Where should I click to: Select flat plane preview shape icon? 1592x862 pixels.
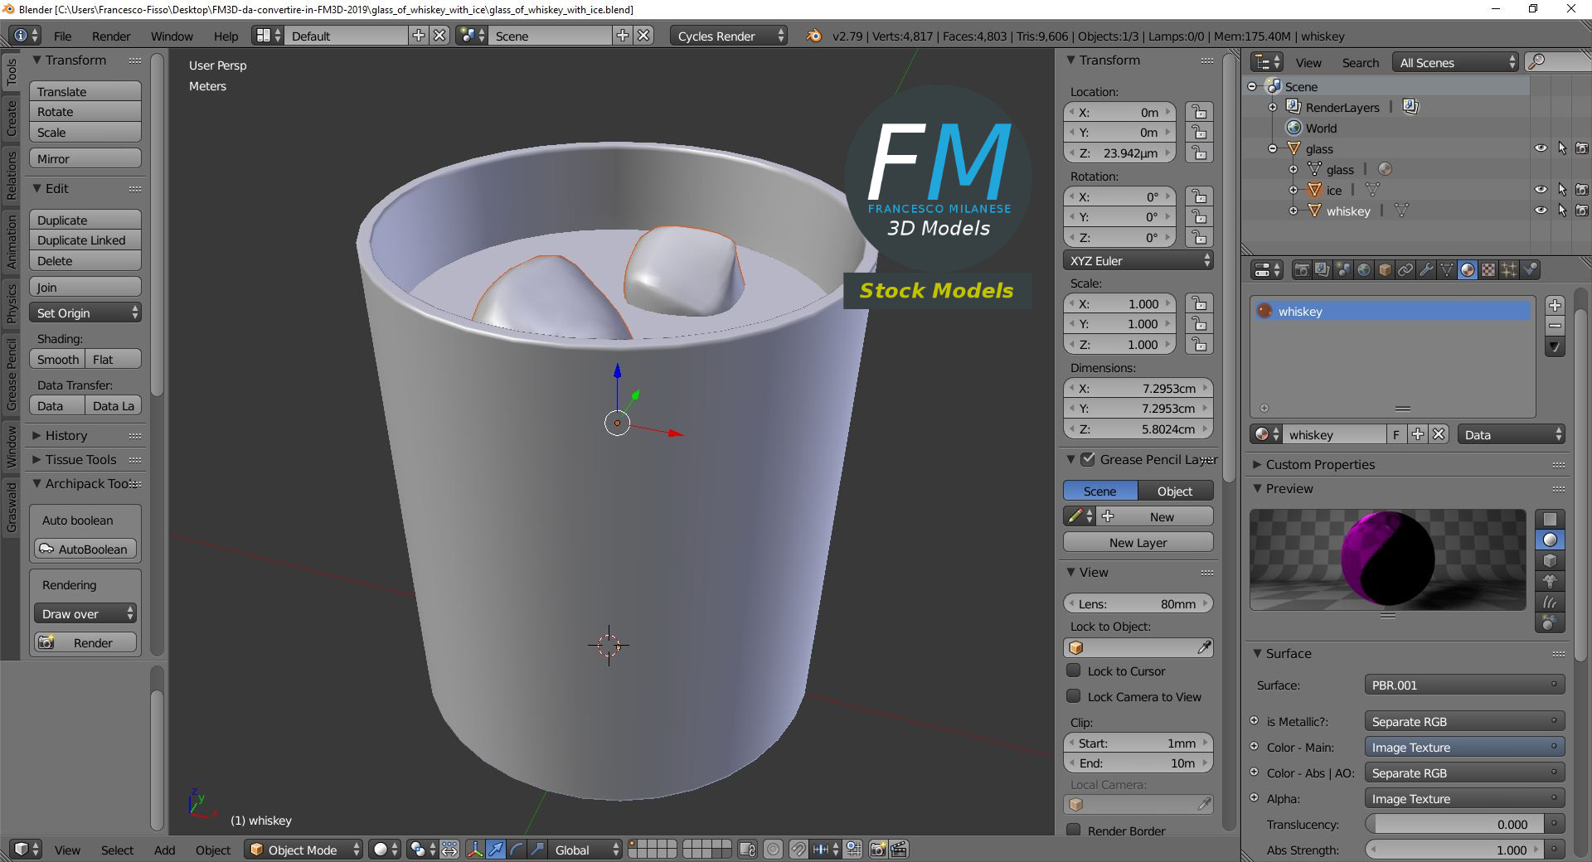pos(1550,520)
